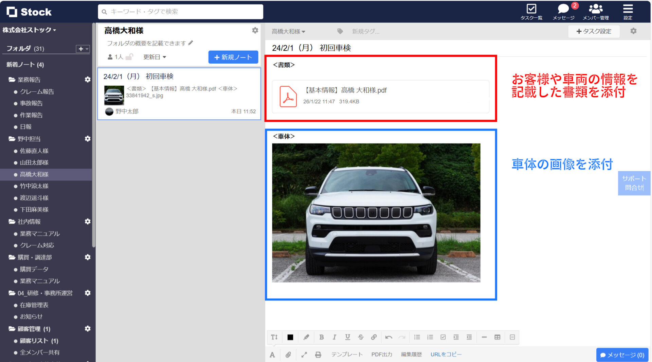652x362 pixels.
Task: Expand the folder add options next to plus
Action: pyautogui.click(x=86, y=49)
